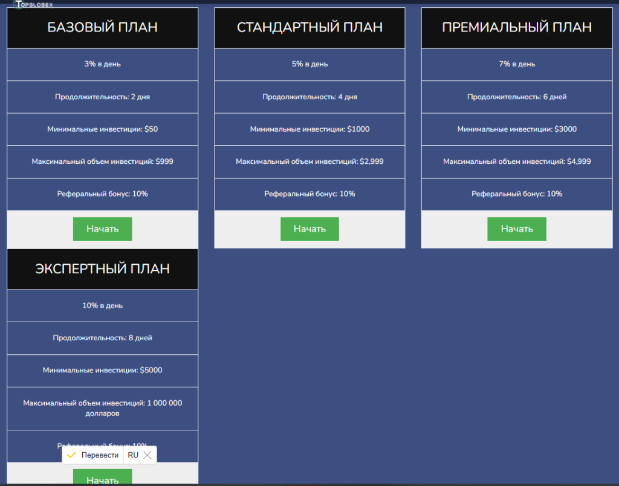Image resolution: width=619 pixels, height=486 pixels.
Task: Click the yellow checkmark translate icon
Action: pyautogui.click(x=71, y=455)
